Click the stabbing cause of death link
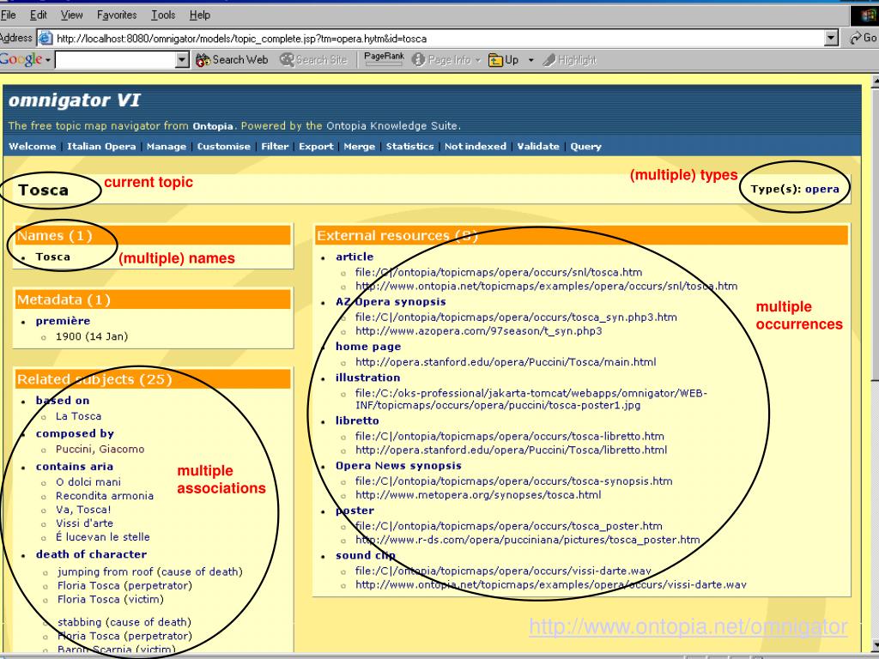The image size is (879, 659). (124, 622)
